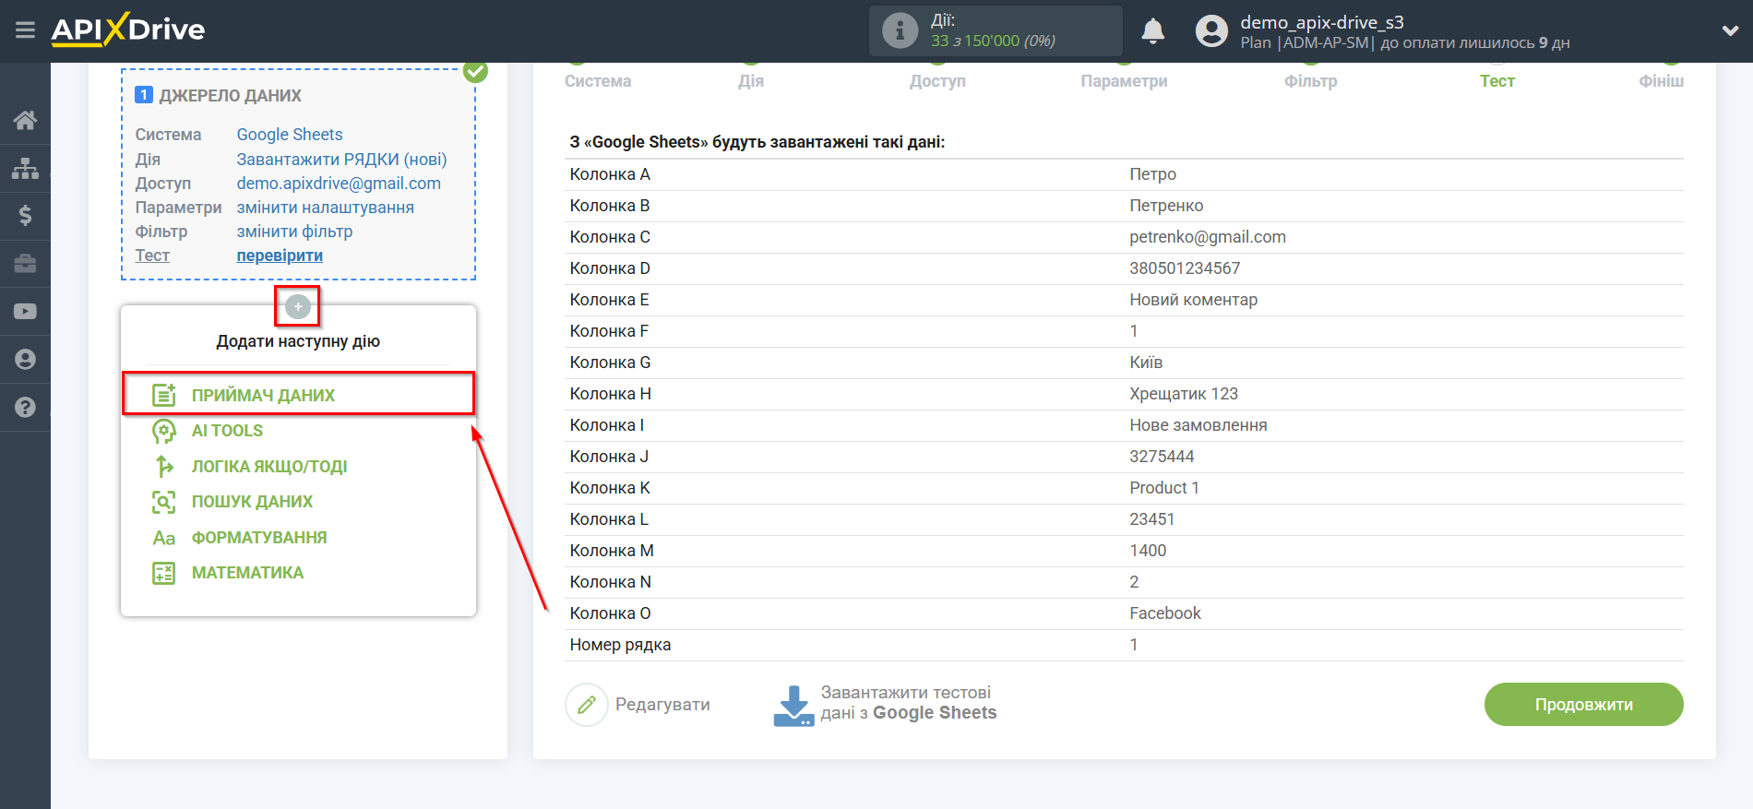Click the value petrenko@gmail.com

point(1207,237)
